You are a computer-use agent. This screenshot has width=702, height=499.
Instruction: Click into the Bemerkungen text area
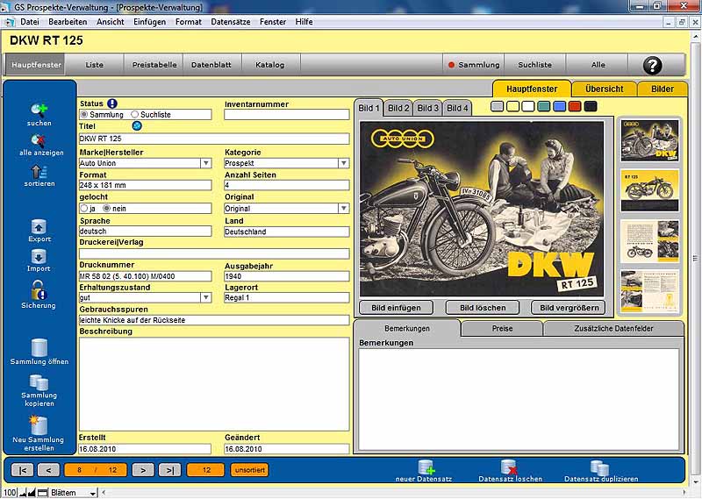[519, 399]
